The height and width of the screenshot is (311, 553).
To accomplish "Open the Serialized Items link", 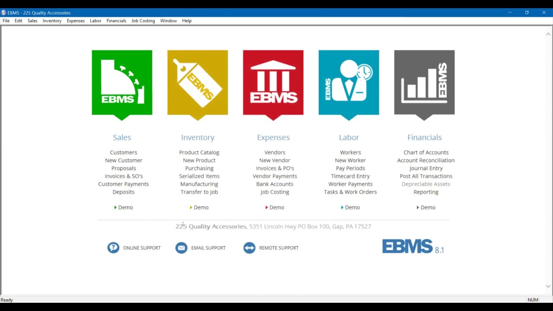I will tap(199, 176).
